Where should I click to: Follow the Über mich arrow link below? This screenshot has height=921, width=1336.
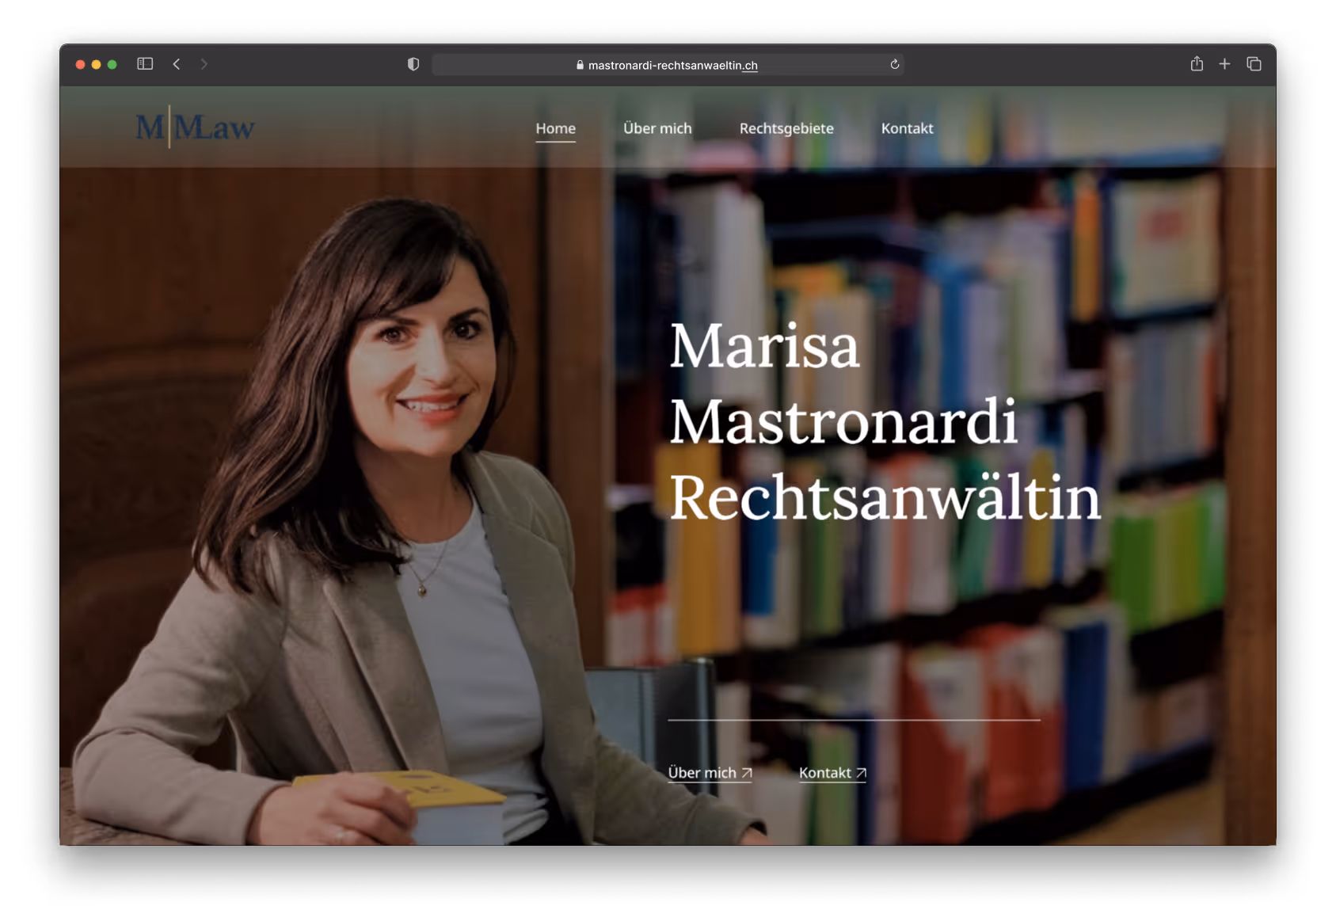(710, 773)
